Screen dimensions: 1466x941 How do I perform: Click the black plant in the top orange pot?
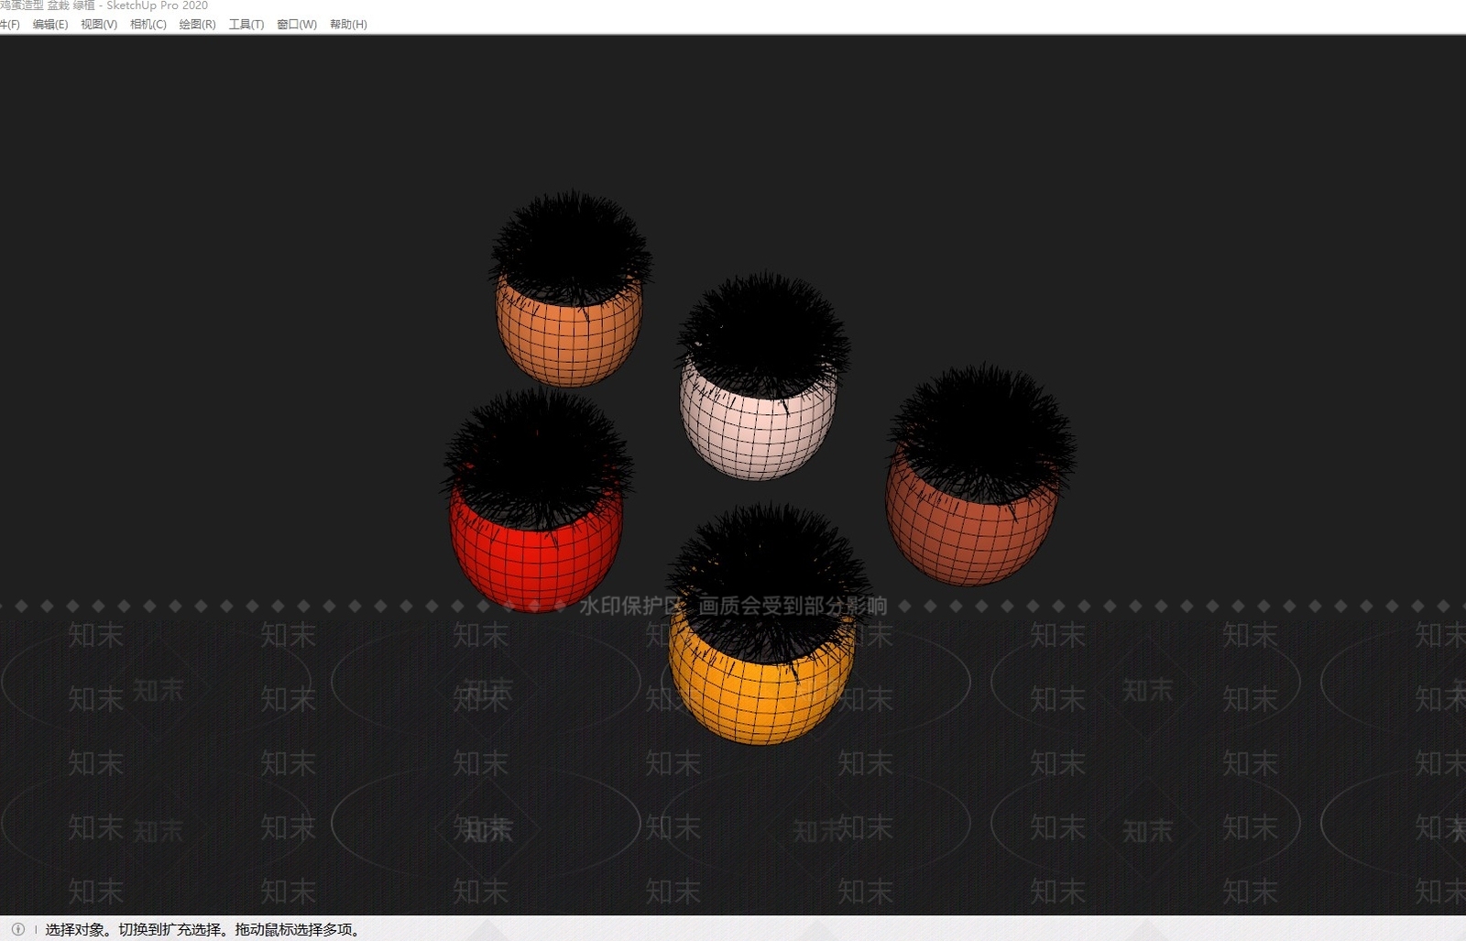[x=571, y=246]
